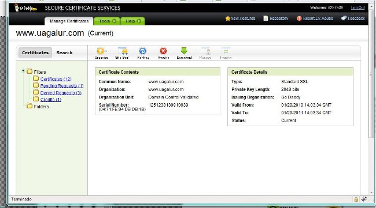Click the Common Name value www.uagalur.com
The image size is (376, 208).
165,82
